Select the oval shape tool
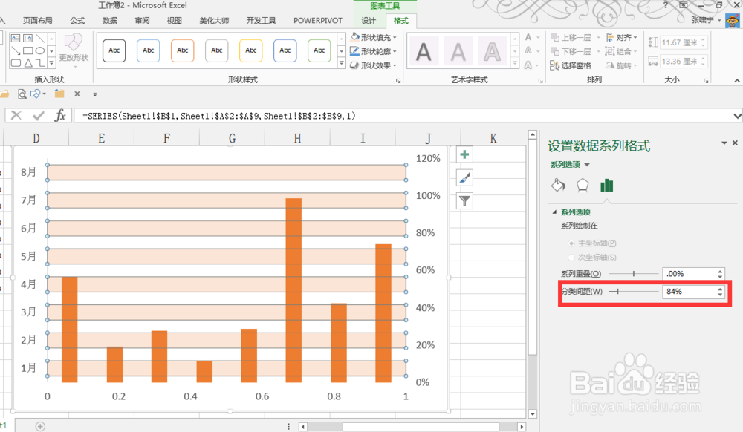The image size is (743, 432). pyautogui.click(x=40, y=50)
